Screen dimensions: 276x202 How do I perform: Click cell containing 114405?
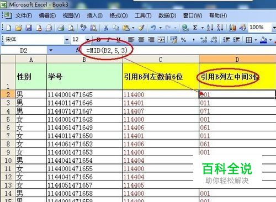click(x=161, y=185)
